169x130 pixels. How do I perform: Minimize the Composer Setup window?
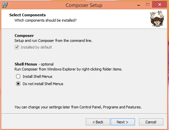click(139, 5)
